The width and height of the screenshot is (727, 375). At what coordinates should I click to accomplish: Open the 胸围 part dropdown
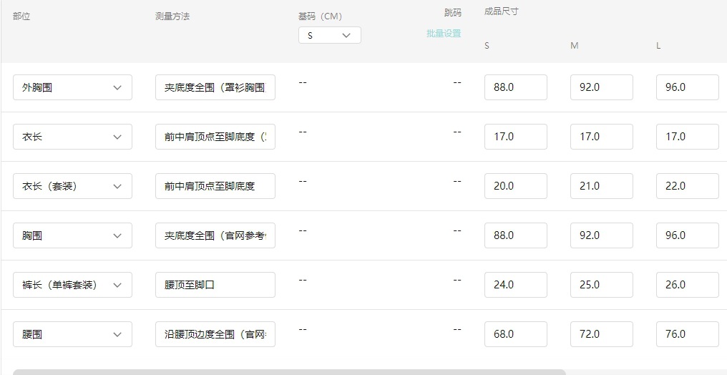(72, 235)
